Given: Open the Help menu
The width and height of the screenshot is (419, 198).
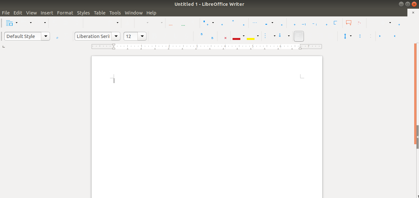Looking at the screenshot, I should pyautogui.click(x=151, y=13).
